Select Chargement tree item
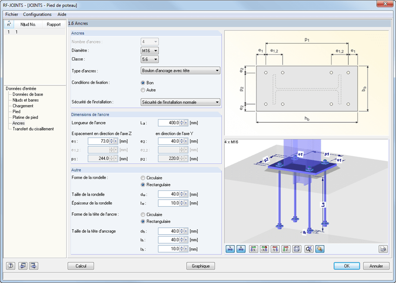396x283 pixels. 23,106
